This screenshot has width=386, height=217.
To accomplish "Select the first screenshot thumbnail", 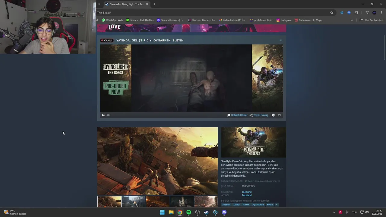I will [109, 202].
